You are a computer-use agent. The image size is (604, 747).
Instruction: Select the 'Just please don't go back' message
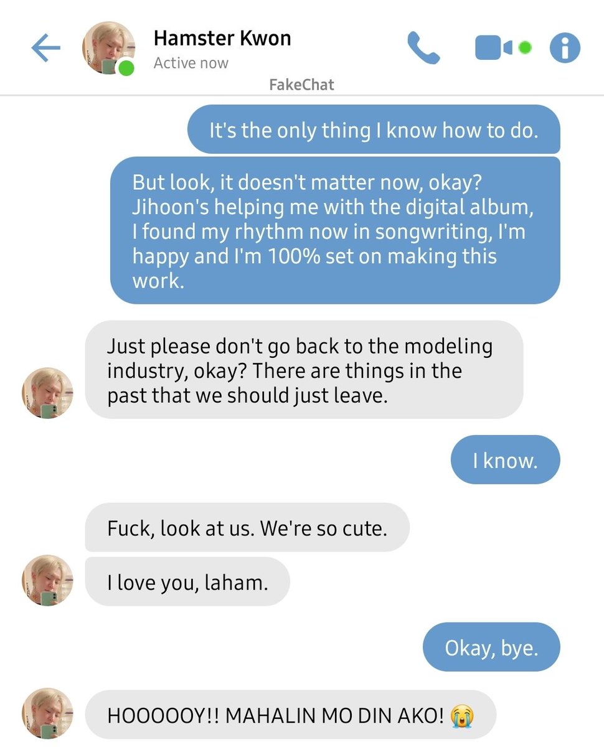304,370
